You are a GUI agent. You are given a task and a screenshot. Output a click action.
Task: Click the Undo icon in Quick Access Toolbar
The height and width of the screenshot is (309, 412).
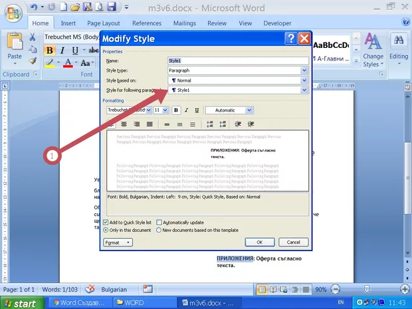point(33,7)
